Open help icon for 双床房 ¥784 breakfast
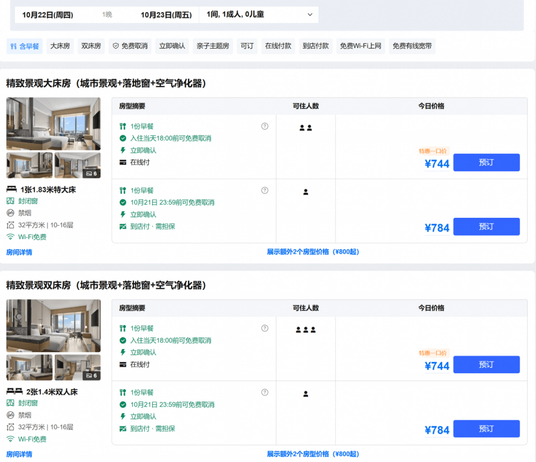This screenshot has width=536, height=462. pos(265,393)
